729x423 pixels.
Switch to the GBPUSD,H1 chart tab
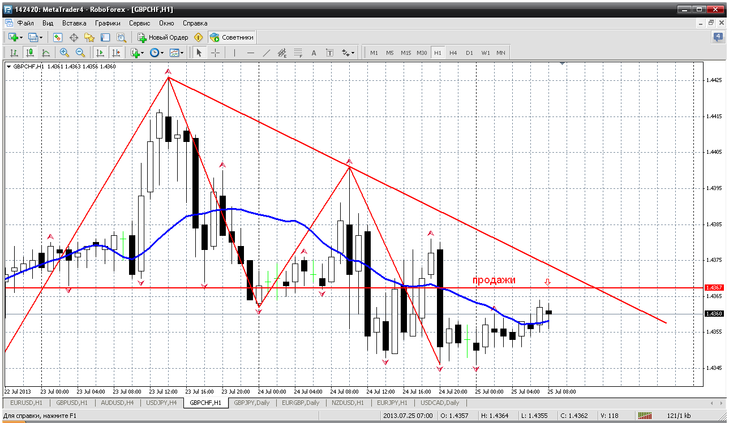click(x=71, y=403)
